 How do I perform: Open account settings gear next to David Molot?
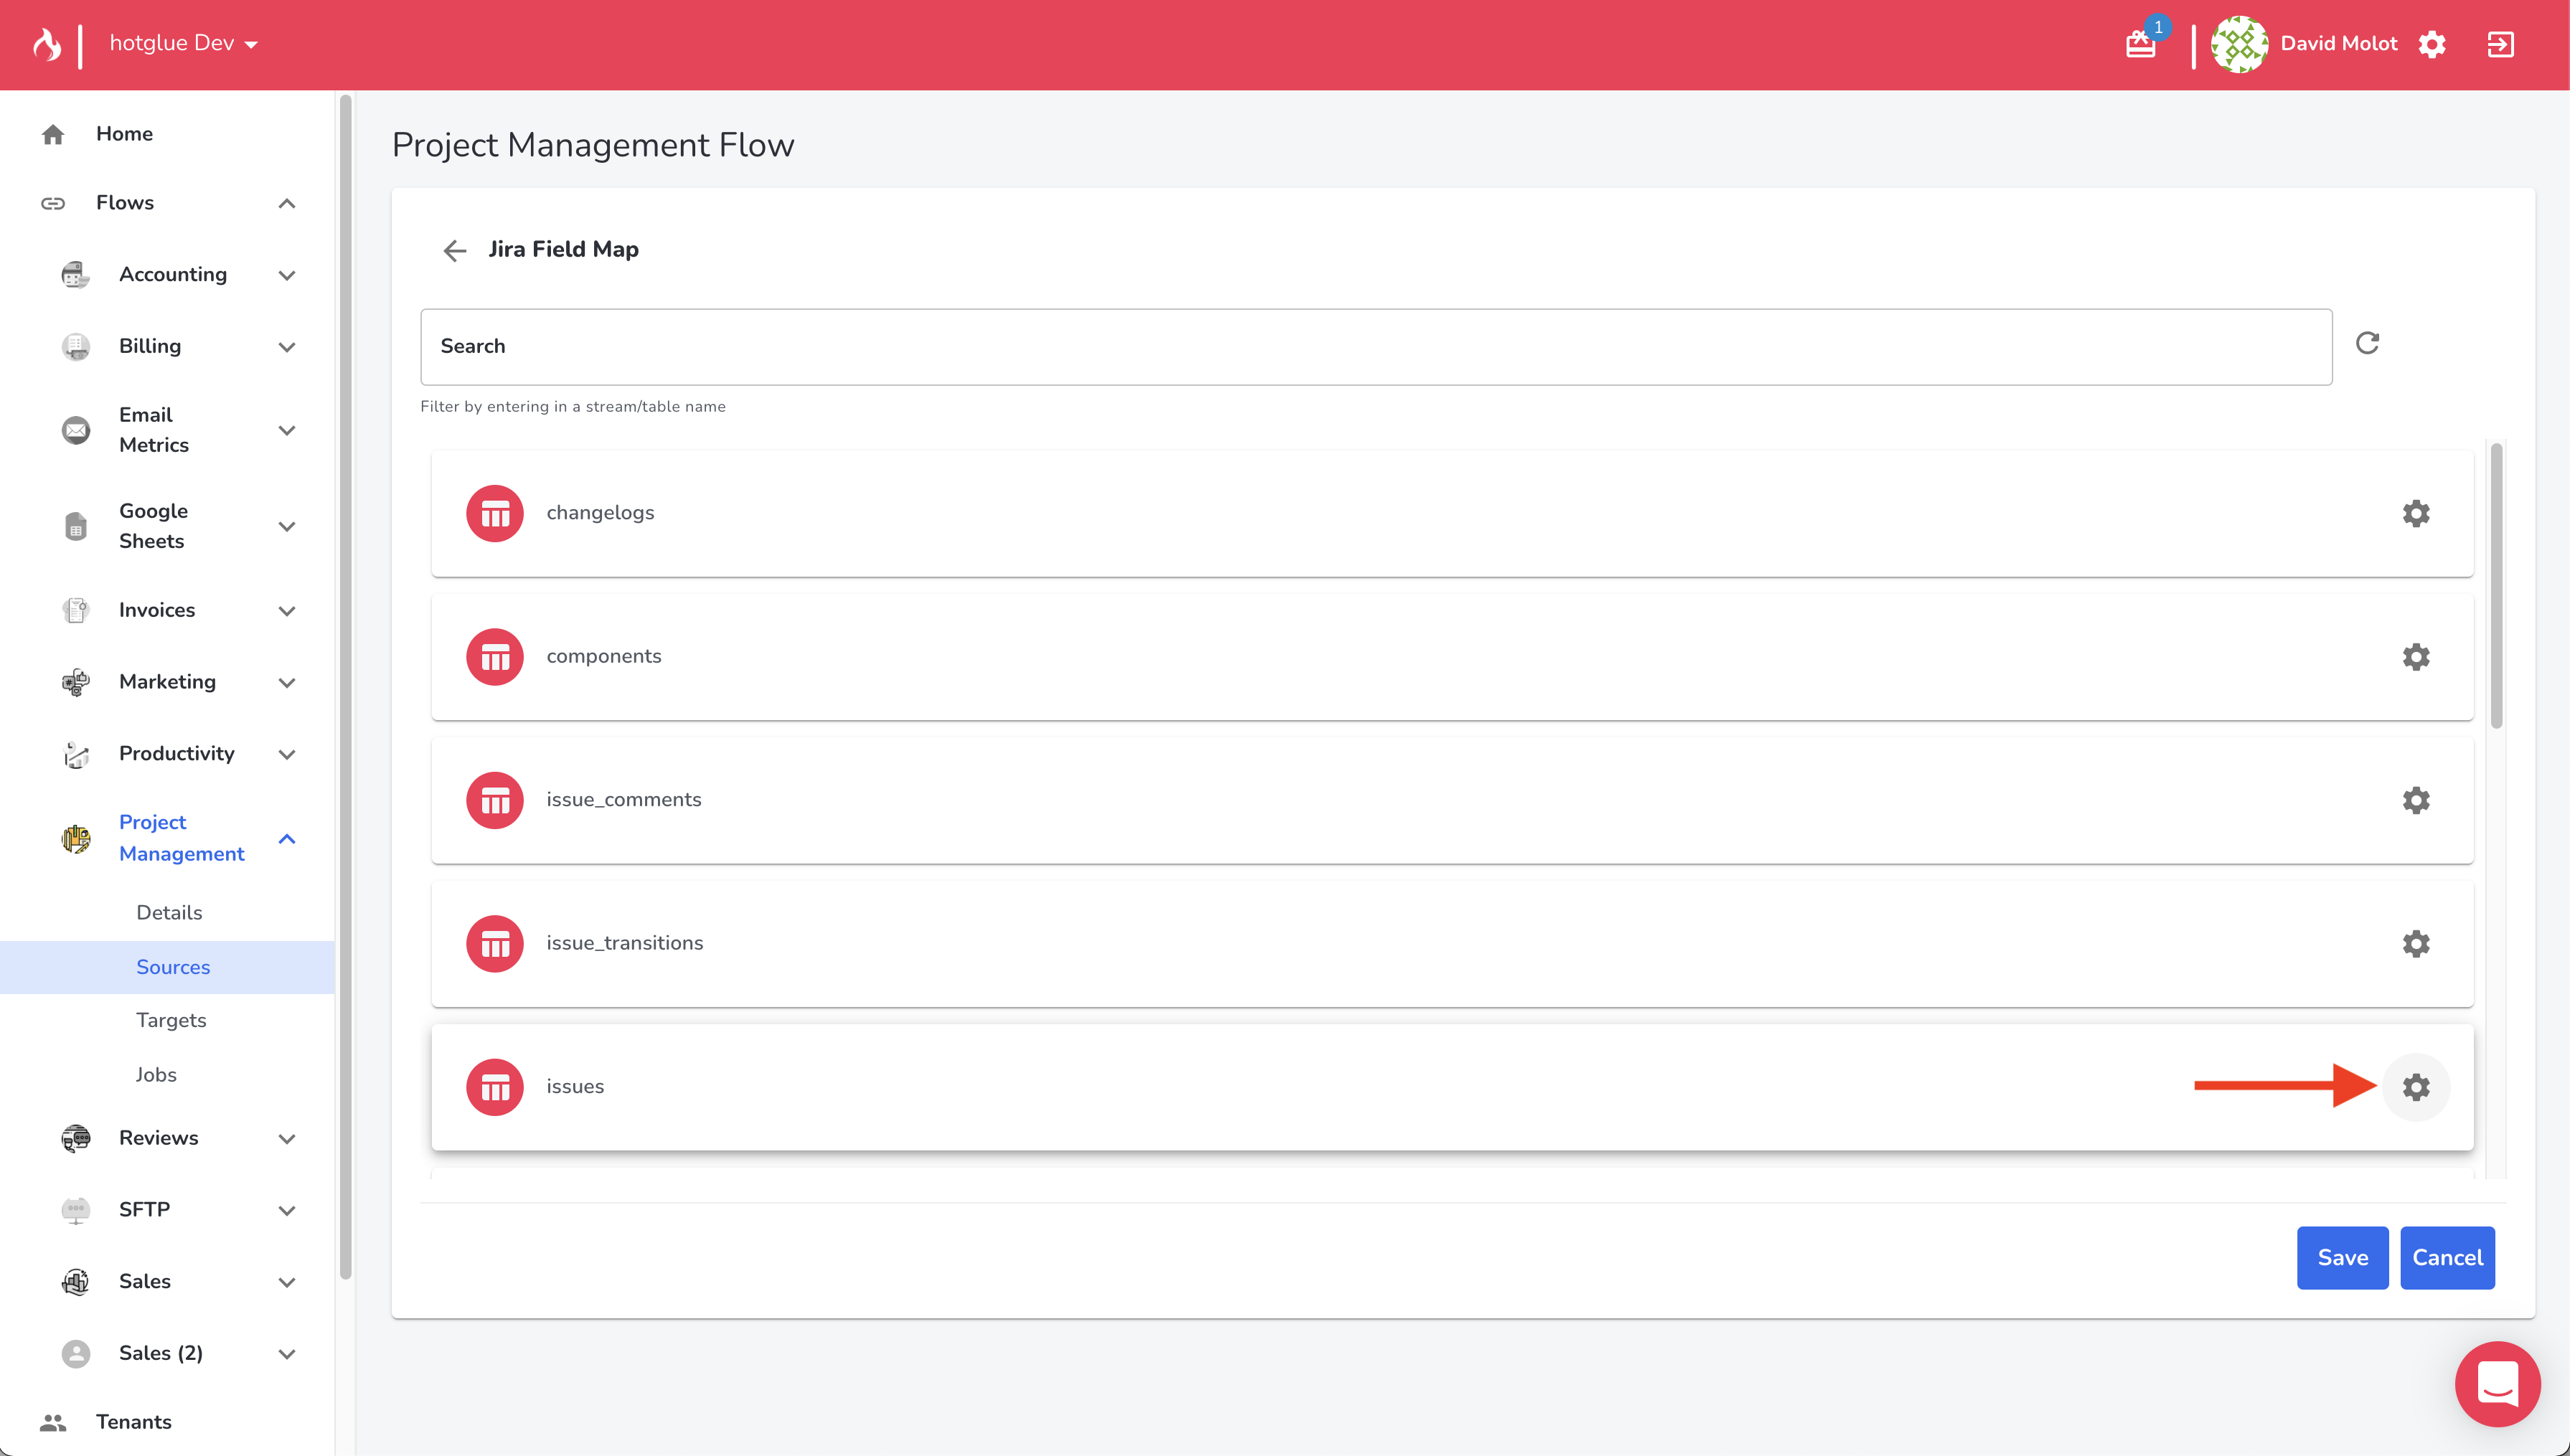2432,44
